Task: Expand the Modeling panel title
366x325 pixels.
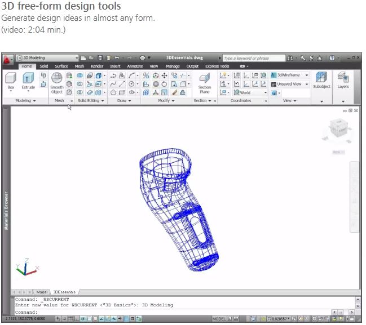Action: click(x=24, y=101)
